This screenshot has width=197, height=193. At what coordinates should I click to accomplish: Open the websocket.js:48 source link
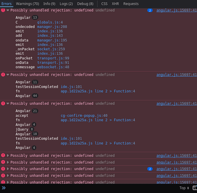53,67
